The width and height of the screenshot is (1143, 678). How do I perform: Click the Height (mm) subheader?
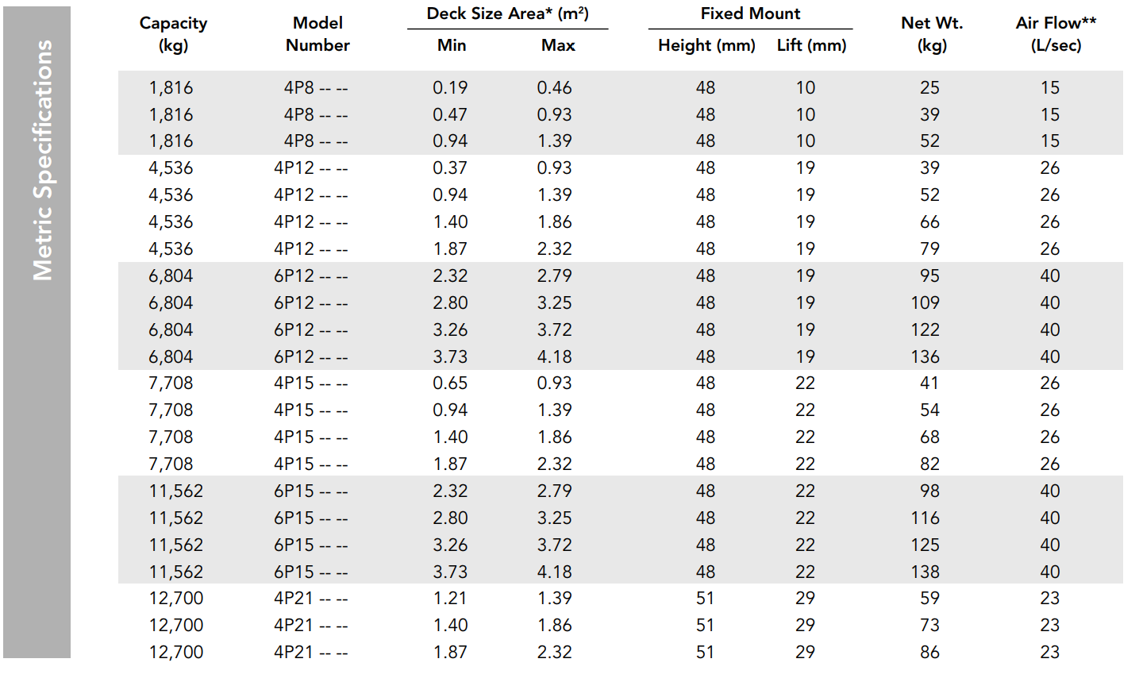[x=706, y=46]
